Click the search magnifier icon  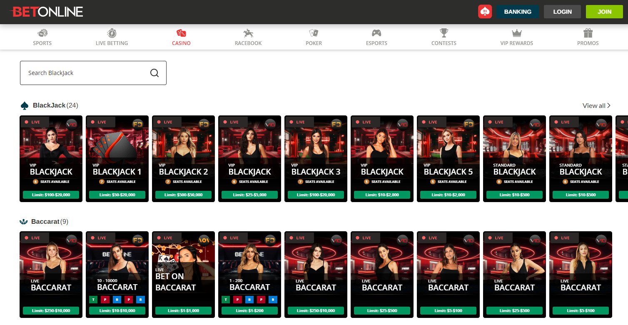click(x=155, y=73)
